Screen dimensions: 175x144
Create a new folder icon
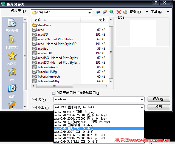(x=125, y=12)
